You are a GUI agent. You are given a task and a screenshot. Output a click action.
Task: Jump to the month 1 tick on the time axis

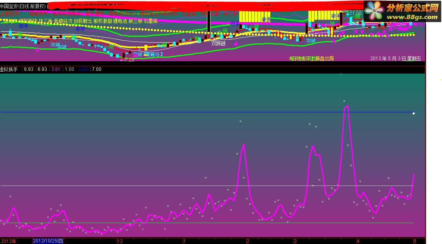tap(184, 241)
